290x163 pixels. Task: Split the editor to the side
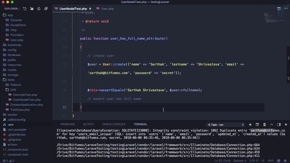pyautogui.click(x=279, y=9)
